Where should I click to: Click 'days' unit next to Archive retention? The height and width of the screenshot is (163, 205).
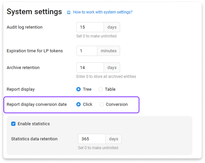pyautogui.click(x=112, y=67)
